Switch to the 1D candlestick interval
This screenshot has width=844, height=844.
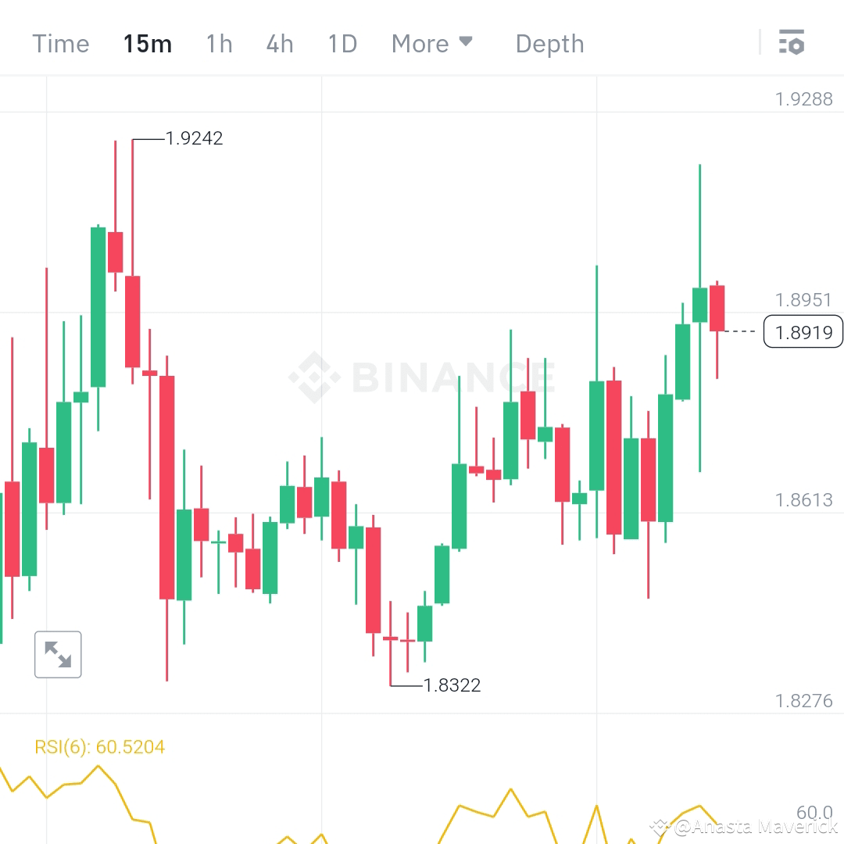tap(342, 45)
